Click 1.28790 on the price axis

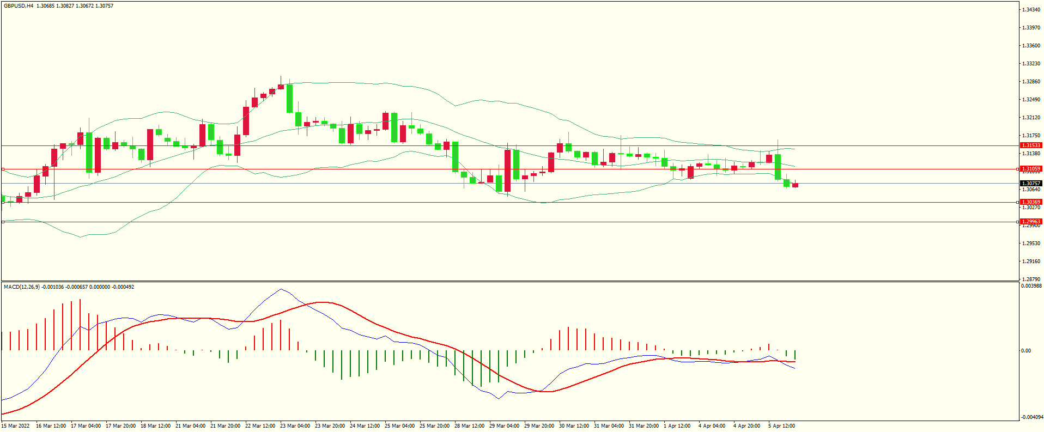point(1030,279)
